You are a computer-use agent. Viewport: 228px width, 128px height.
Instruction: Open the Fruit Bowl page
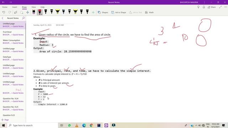(13, 33)
